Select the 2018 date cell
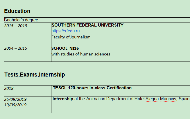The image size is (190, 119). pyautogui.click(x=9, y=89)
